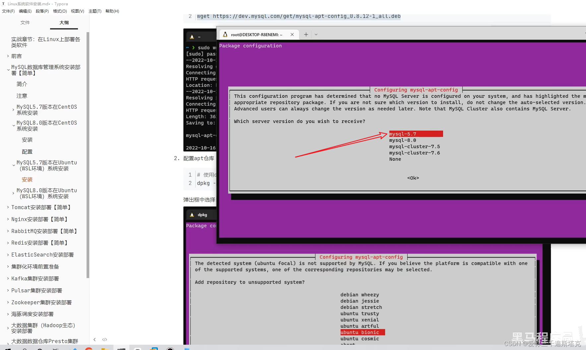The width and height of the screenshot is (586, 350).
Task: Open Chrome from the taskbar
Action: click(88, 348)
